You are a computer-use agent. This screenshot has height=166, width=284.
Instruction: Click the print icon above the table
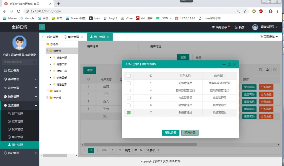(274, 70)
